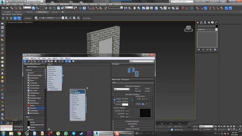Select the Raytrace material in browser
The image size is (242, 136).
pyautogui.click(x=33, y=101)
